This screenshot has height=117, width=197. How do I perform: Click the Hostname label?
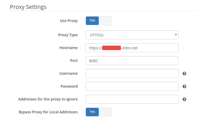[x=68, y=48]
